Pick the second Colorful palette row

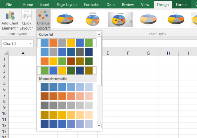coord(66,52)
